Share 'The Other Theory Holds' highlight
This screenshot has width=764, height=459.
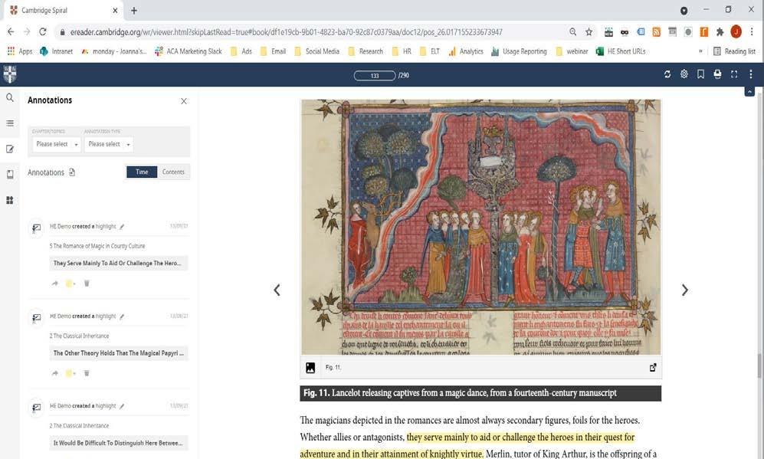tap(54, 373)
